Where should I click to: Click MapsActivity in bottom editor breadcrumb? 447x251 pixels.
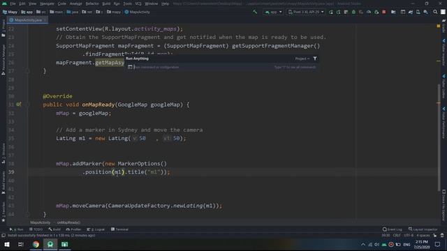click(41, 222)
